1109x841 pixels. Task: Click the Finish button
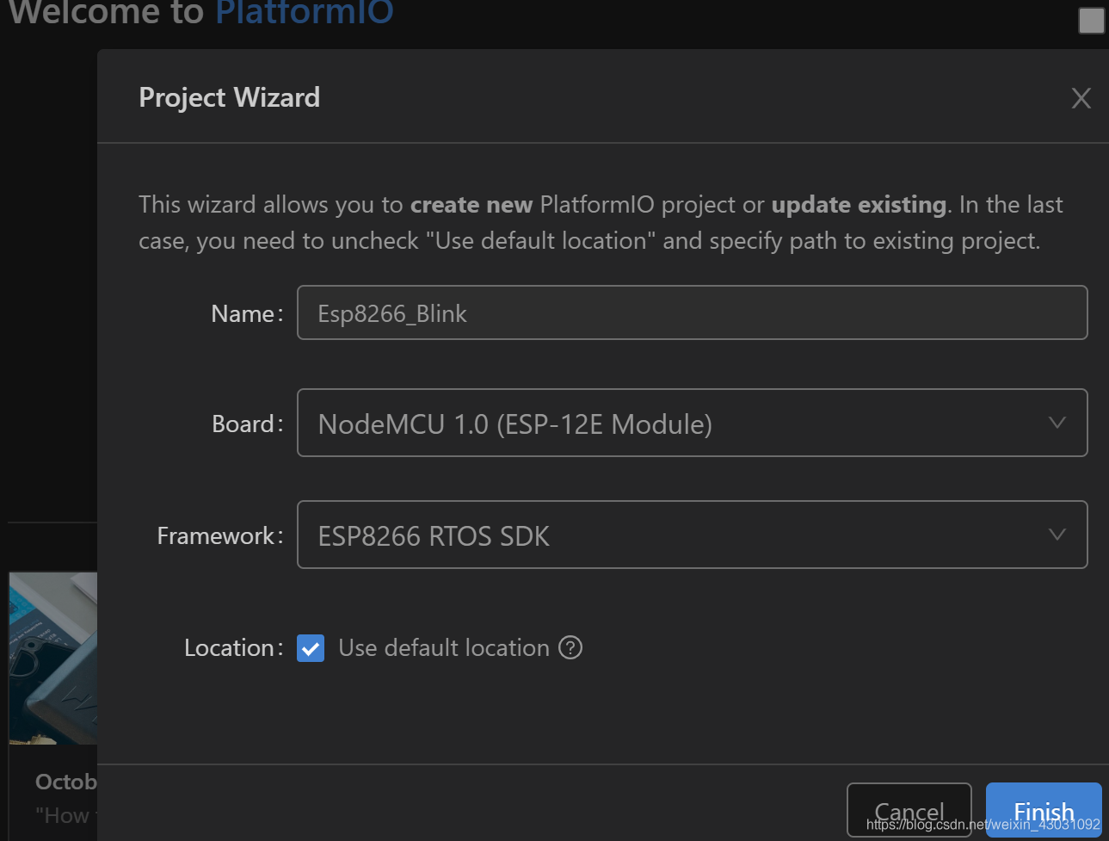[1044, 811]
